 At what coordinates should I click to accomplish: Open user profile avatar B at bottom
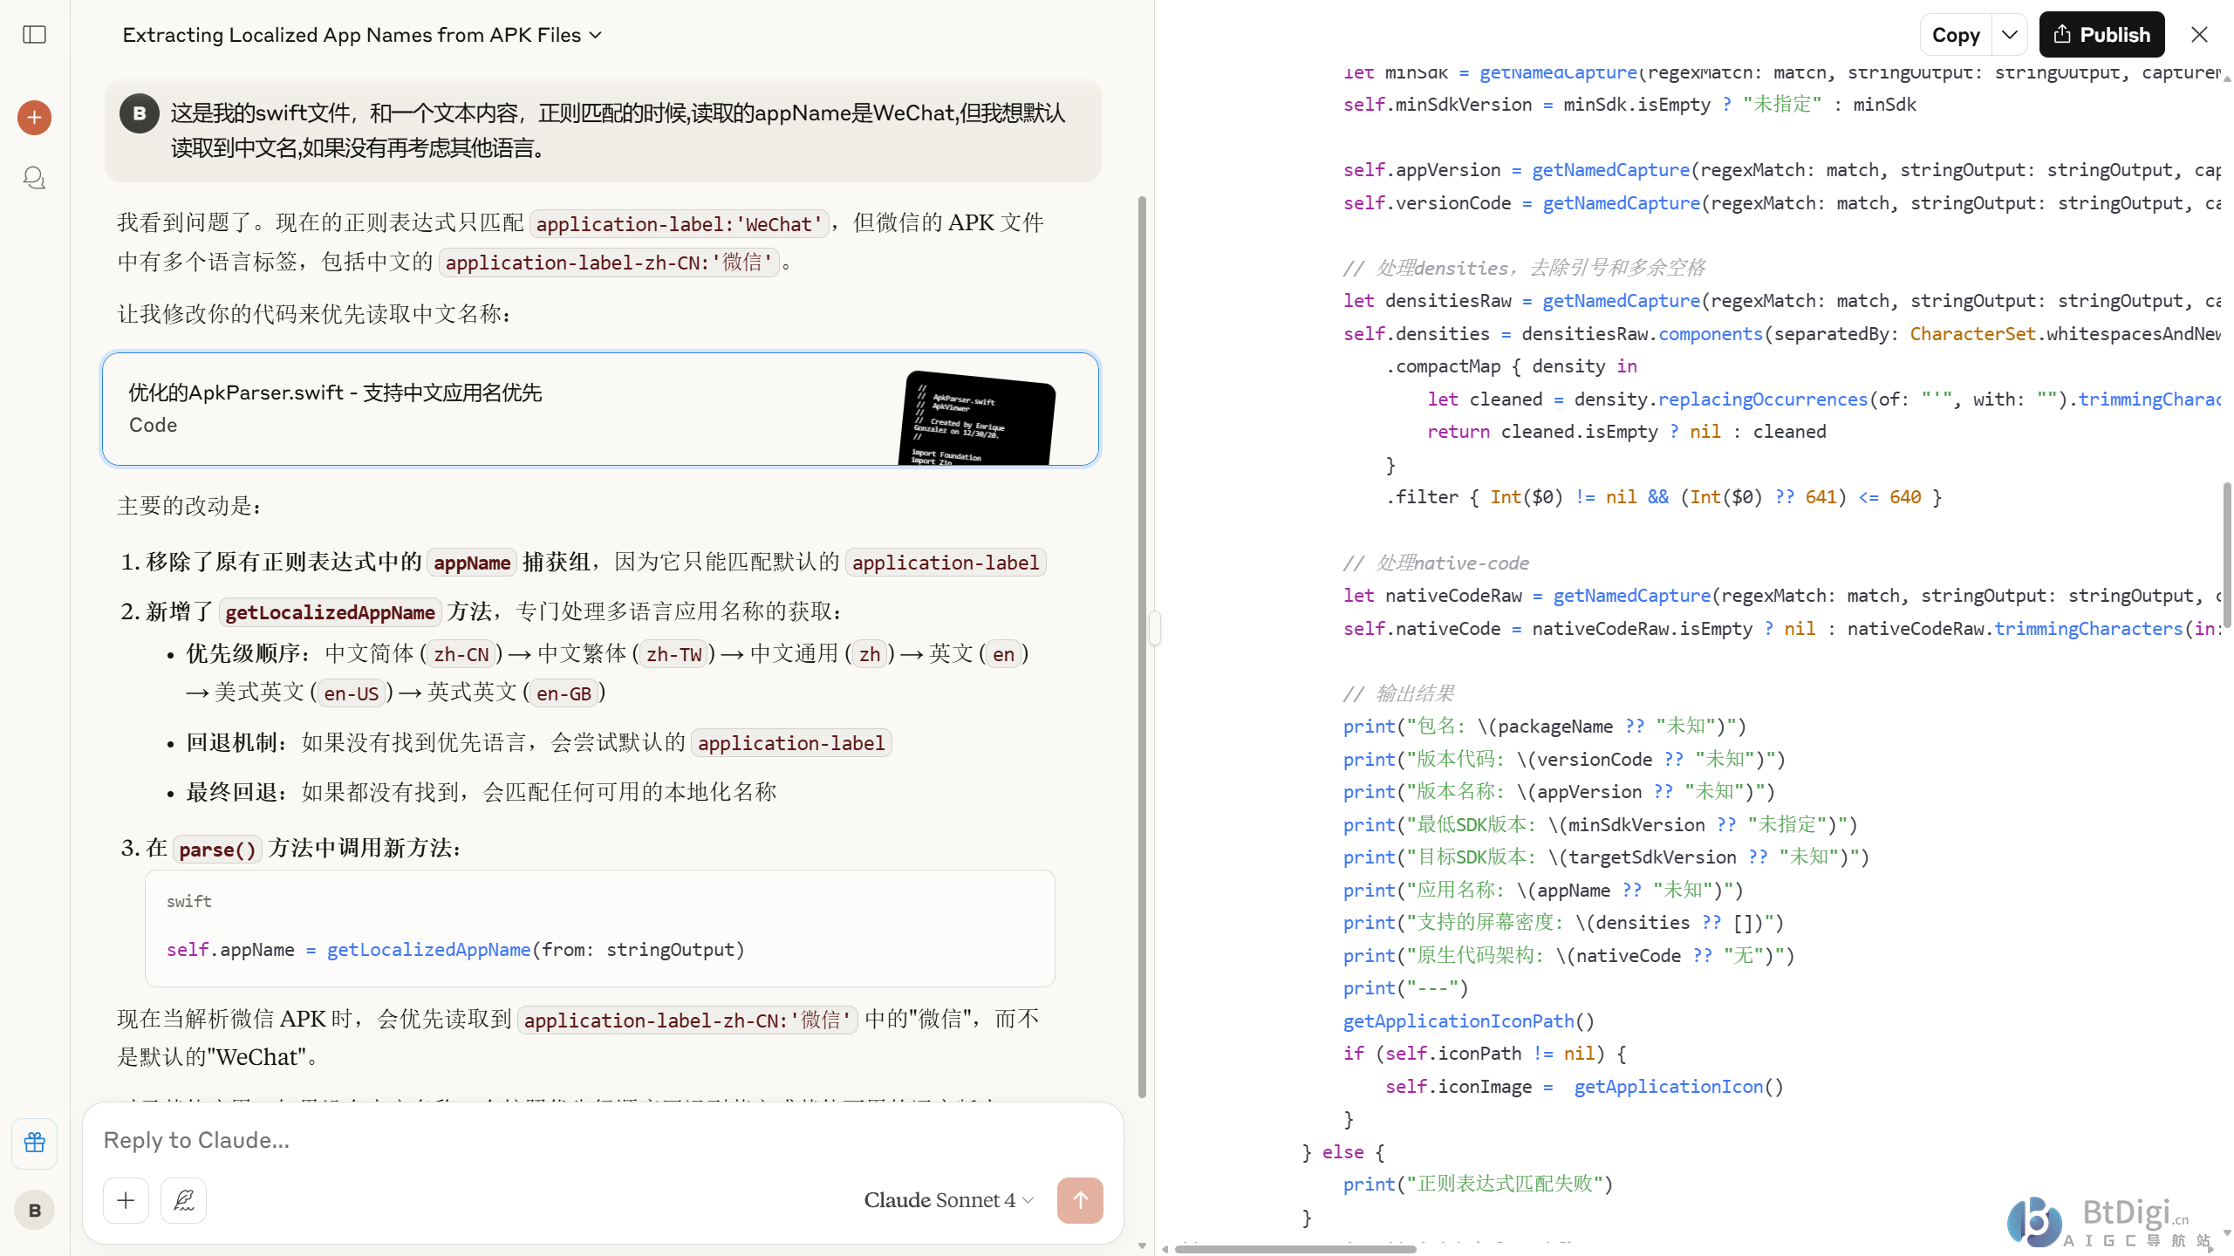coord(34,1210)
